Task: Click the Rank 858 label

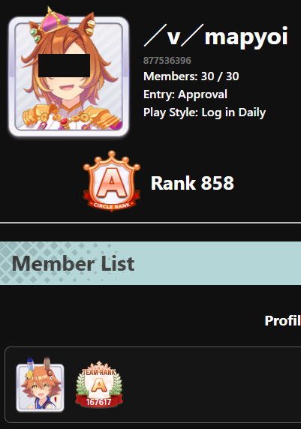Action: pyautogui.click(x=193, y=183)
